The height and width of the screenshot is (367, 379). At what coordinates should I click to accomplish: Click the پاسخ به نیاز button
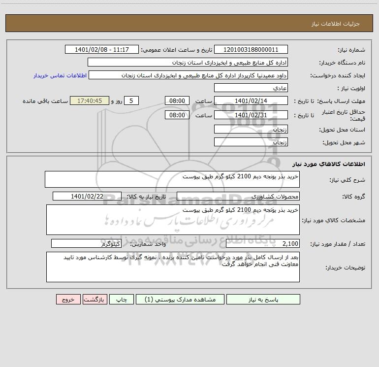tap(263, 299)
